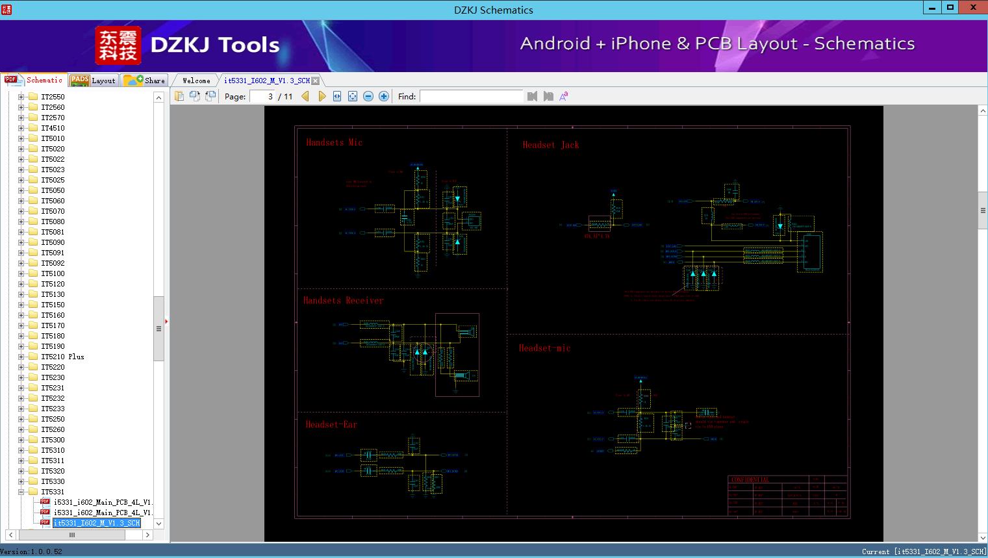Click the match case search icon
988x558 pixels.
point(564,96)
